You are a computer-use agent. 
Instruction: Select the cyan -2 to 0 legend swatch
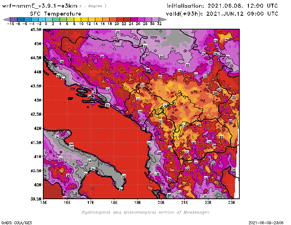(42, 19)
